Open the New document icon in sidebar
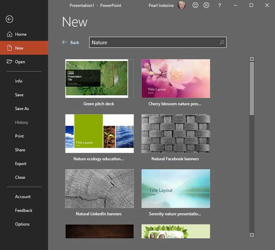The width and height of the screenshot is (275, 250). pyautogui.click(x=10, y=48)
